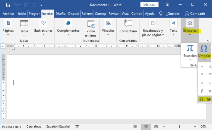Open the Vínculos link icon
This screenshot has height=130, width=212.
[x=108, y=23]
